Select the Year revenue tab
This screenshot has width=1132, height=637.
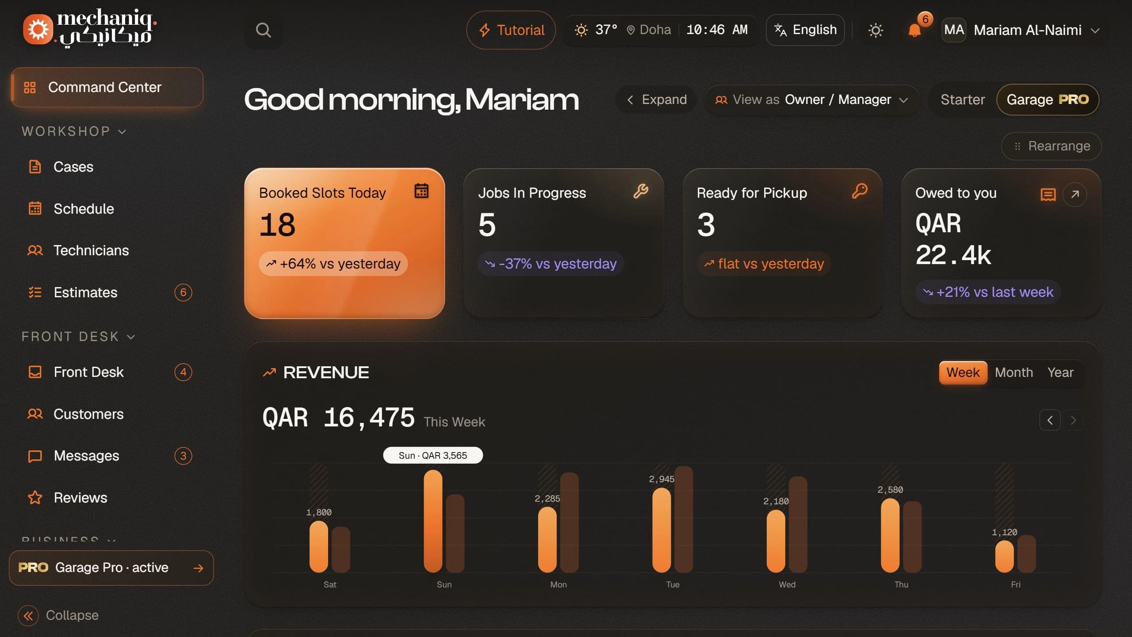click(1060, 372)
